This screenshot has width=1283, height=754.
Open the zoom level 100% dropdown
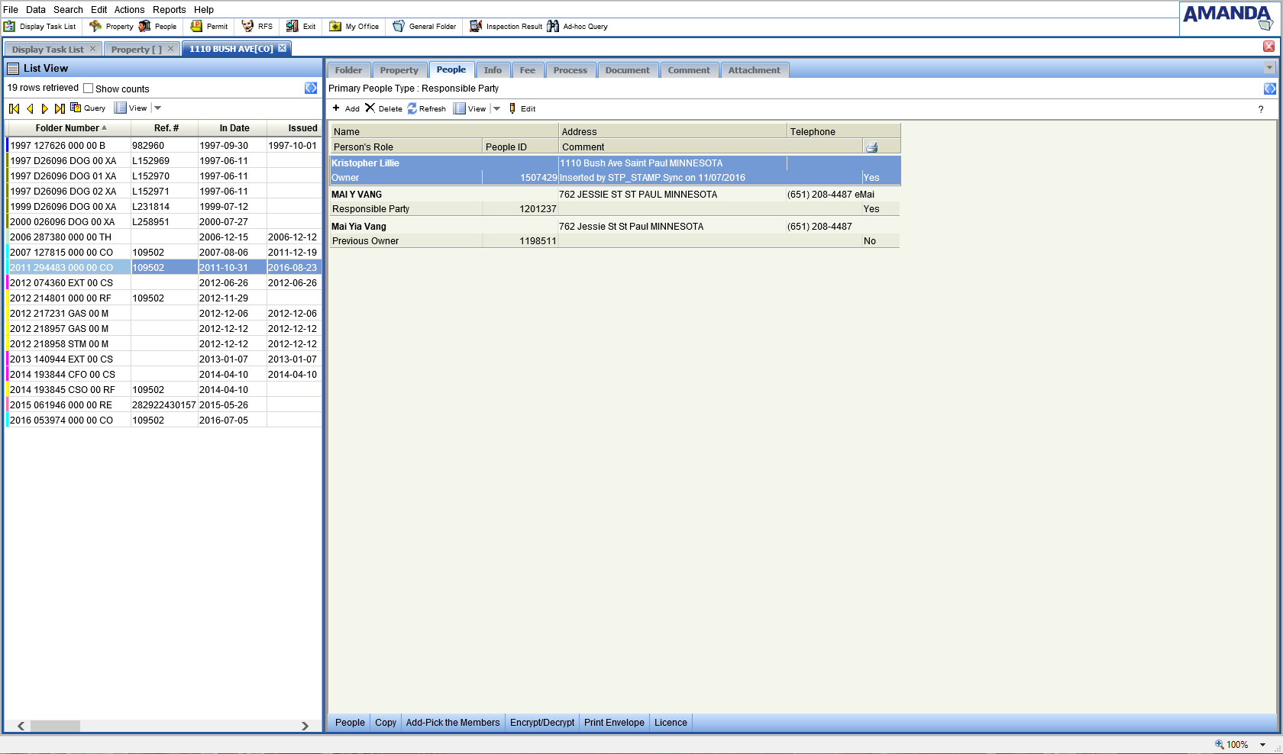1263,745
